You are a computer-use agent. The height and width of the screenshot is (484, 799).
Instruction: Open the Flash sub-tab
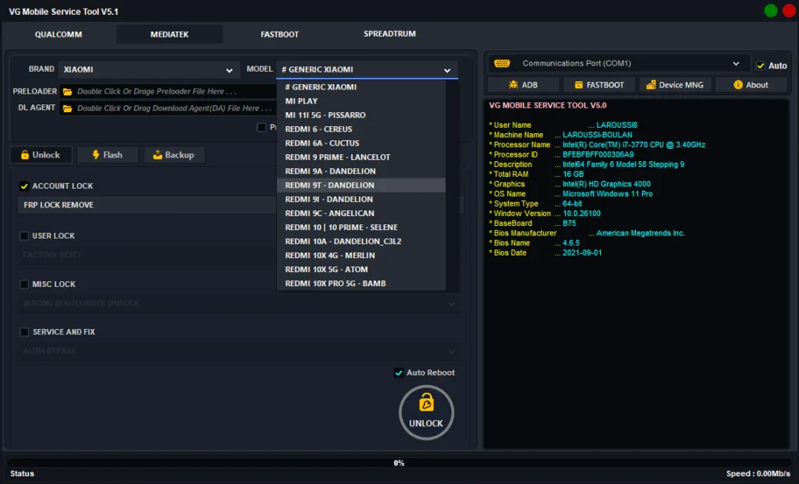click(108, 155)
